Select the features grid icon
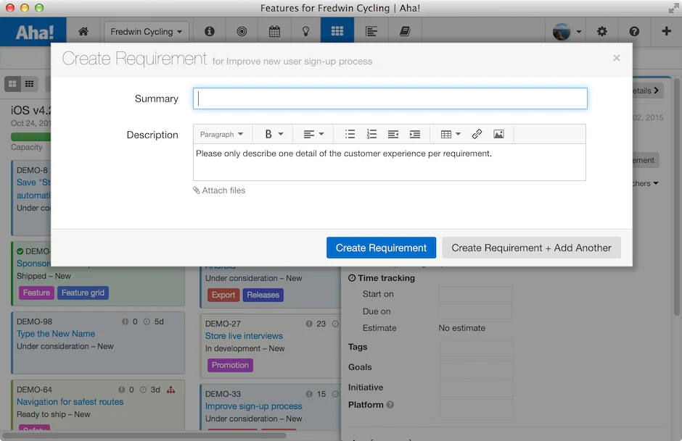Image resolution: width=682 pixels, height=441 pixels. 337,31
